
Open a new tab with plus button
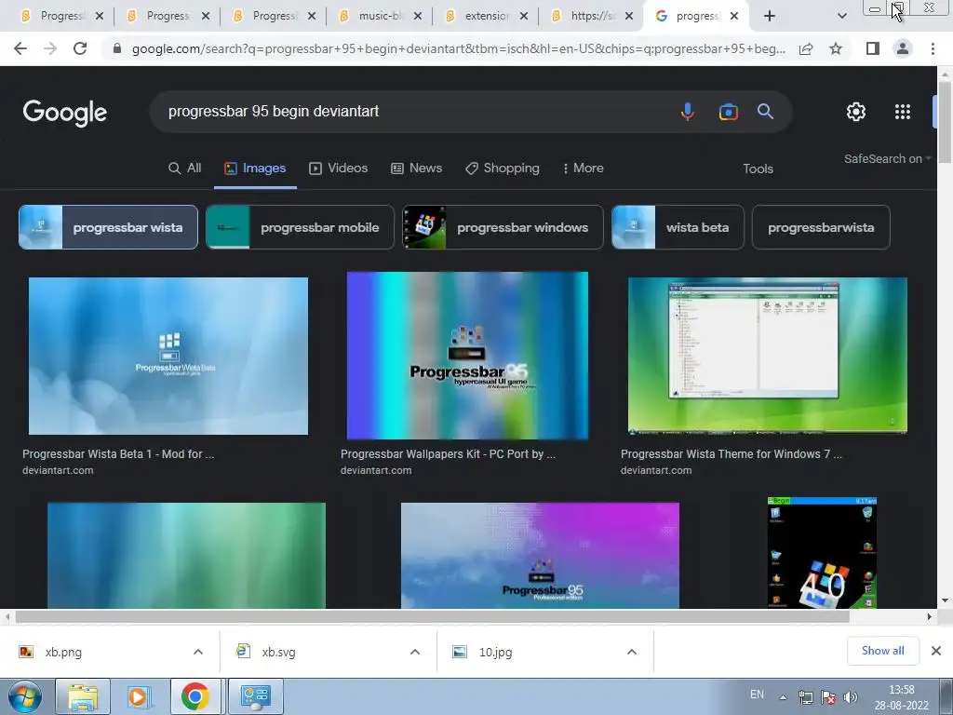[770, 16]
